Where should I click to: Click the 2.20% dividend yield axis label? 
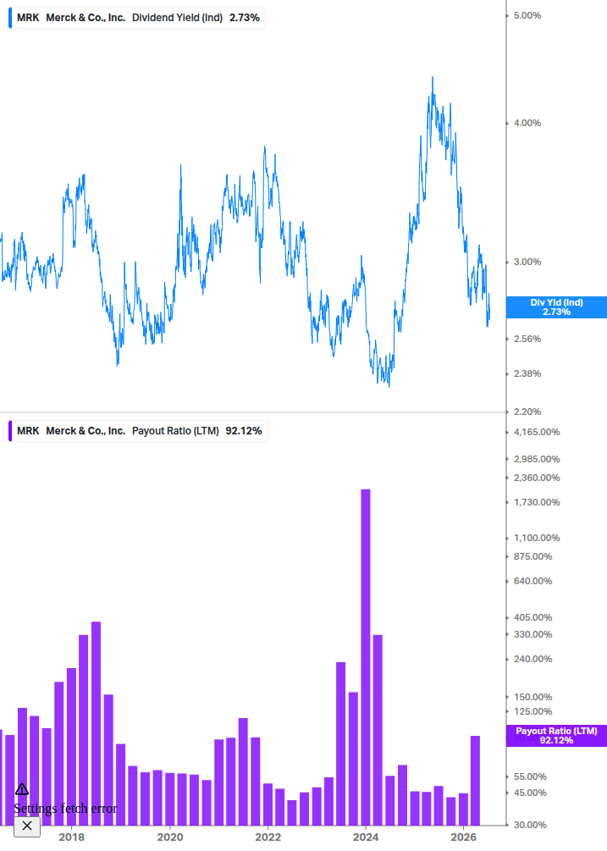pyautogui.click(x=527, y=412)
